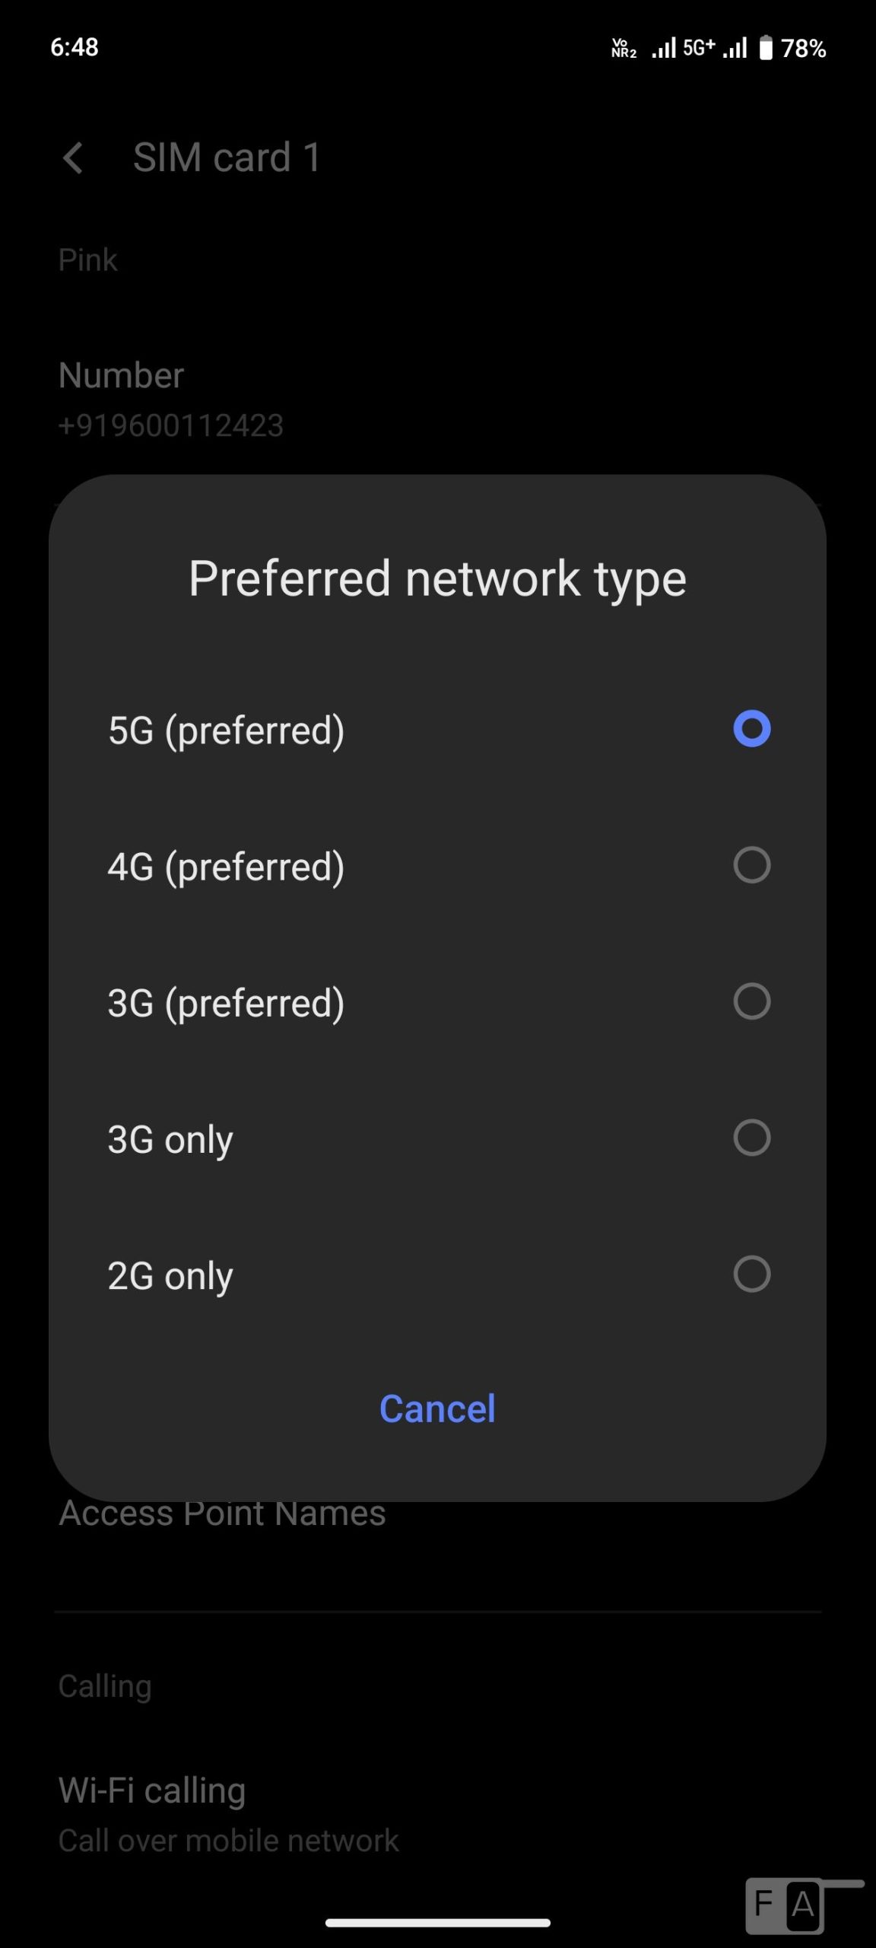The width and height of the screenshot is (876, 1948).
Task: Open Wi-Fi calling settings
Action: click(x=152, y=1790)
